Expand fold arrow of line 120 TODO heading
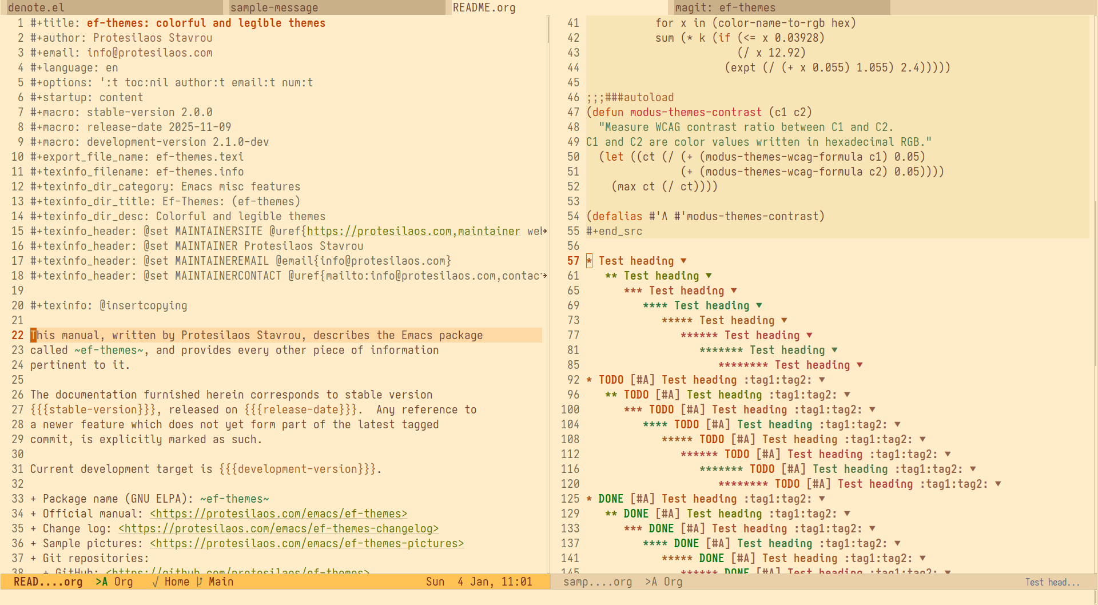1098x605 pixels. (998, 484)
